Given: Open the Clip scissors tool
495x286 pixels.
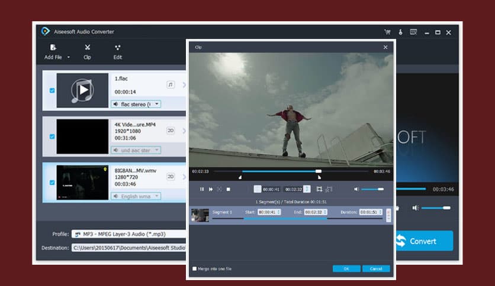Looking at the screenshot, I should point(87,48).
